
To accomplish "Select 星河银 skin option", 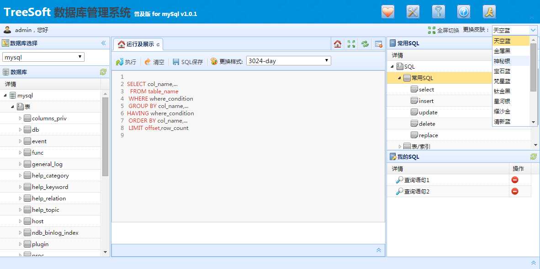I will coord(511,101).
